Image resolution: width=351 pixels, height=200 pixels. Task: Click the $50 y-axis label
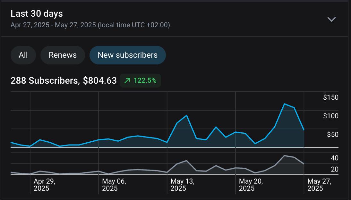click(x=332, y=135)
